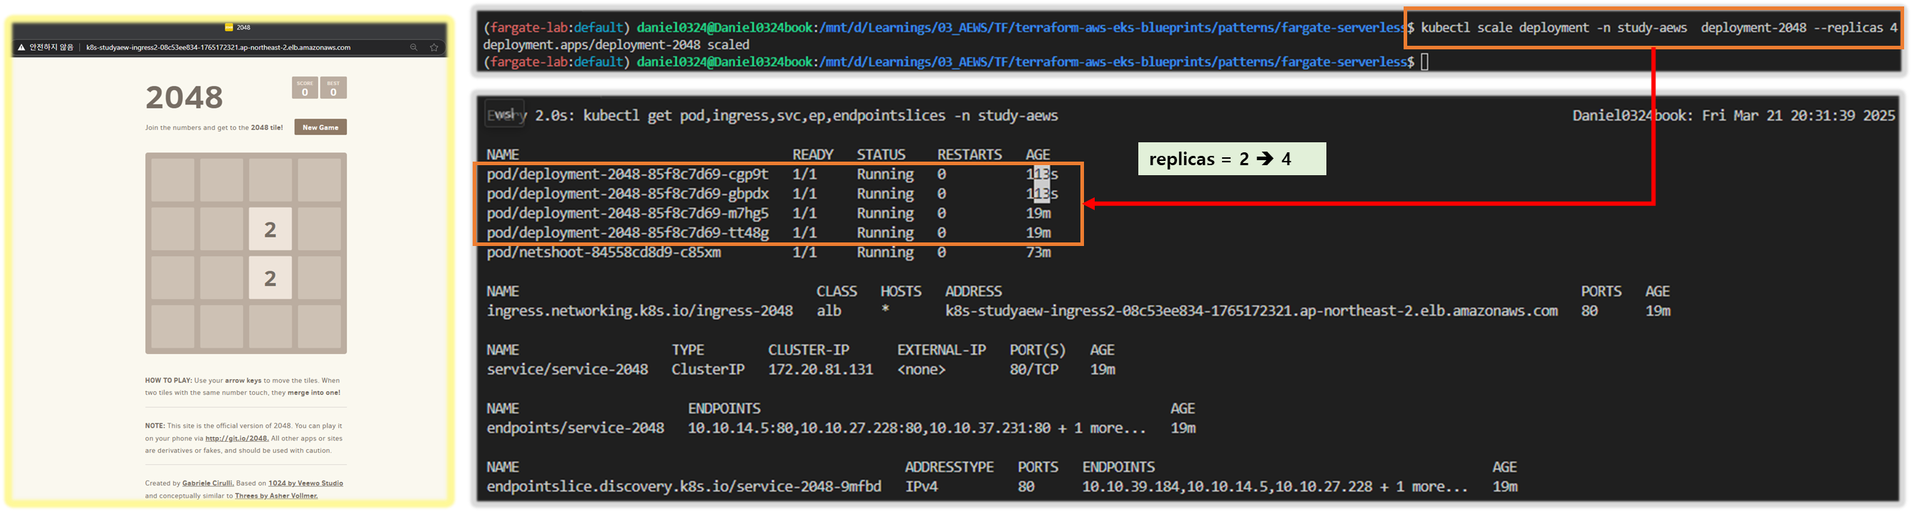Click the zoom magnifier icon in address bar
Image resolution: width=1912 pixels, height=512 pixels.
pyautogui.click(x=413, y=47)
